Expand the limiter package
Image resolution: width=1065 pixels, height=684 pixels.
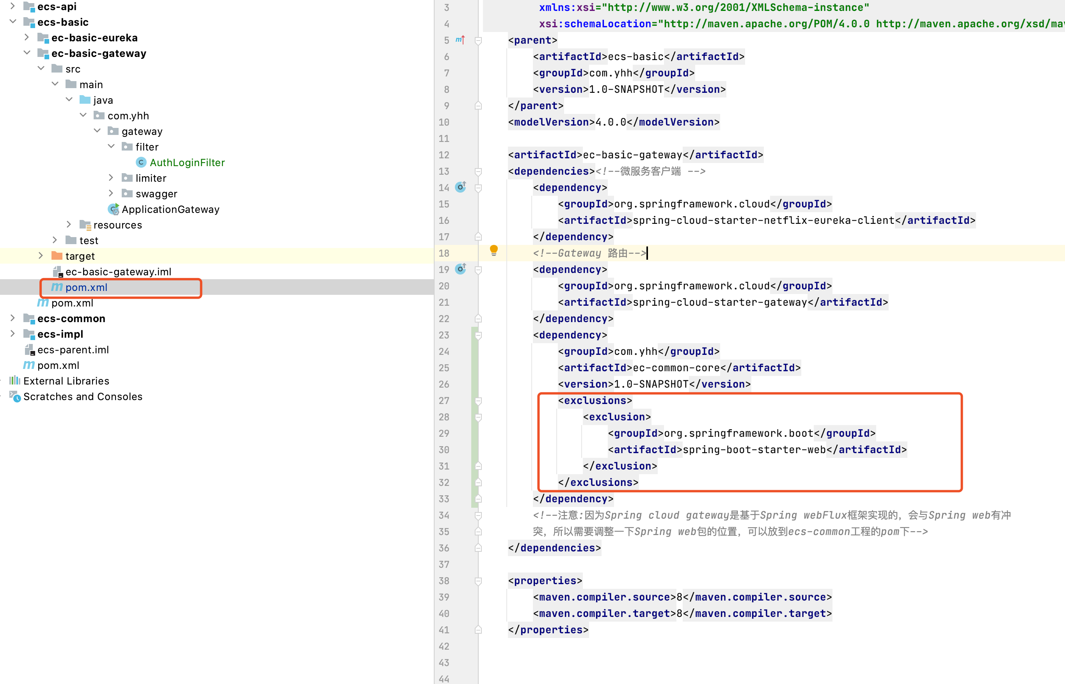tap(111, 178)
